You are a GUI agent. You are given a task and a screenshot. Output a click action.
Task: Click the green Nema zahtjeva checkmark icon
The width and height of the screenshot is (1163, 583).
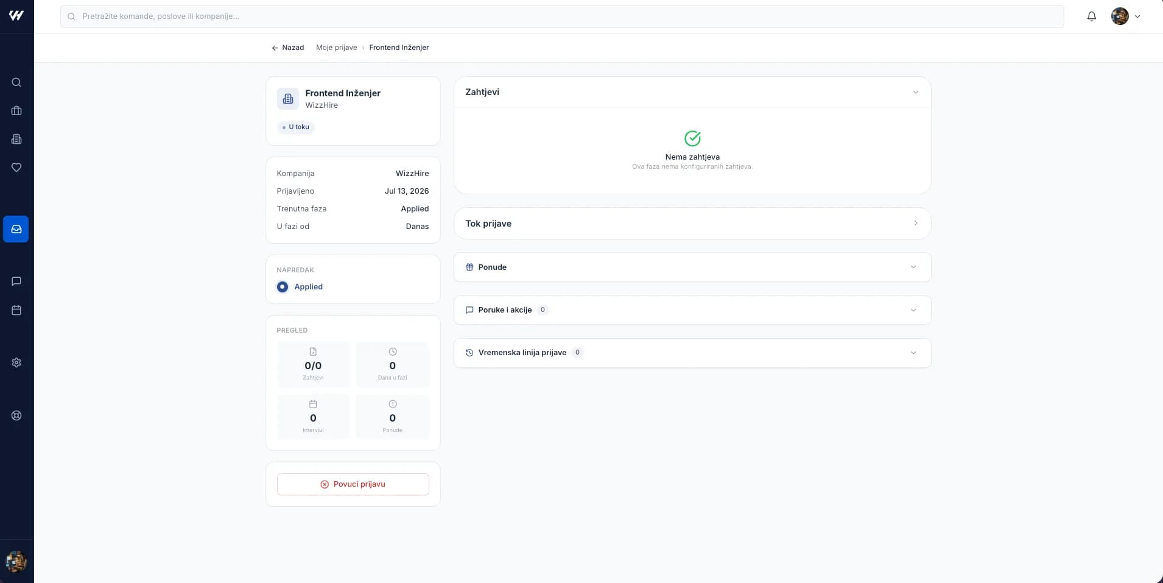692,138
